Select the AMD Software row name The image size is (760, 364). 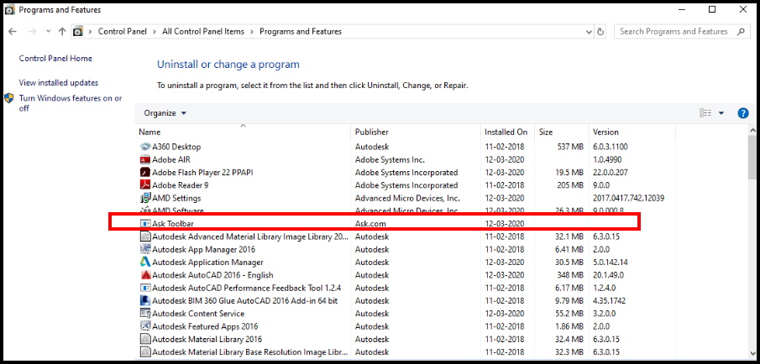coord(178,211)
